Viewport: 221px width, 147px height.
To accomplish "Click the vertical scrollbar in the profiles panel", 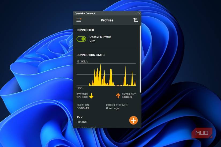I will pos(140,59).
